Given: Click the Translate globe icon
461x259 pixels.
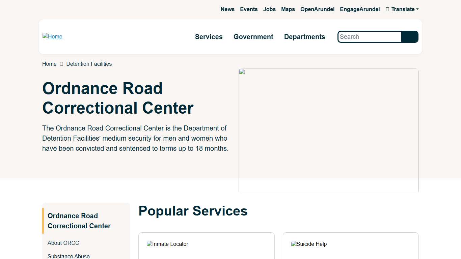Looking at the screenshot, I should click(387, 9).
